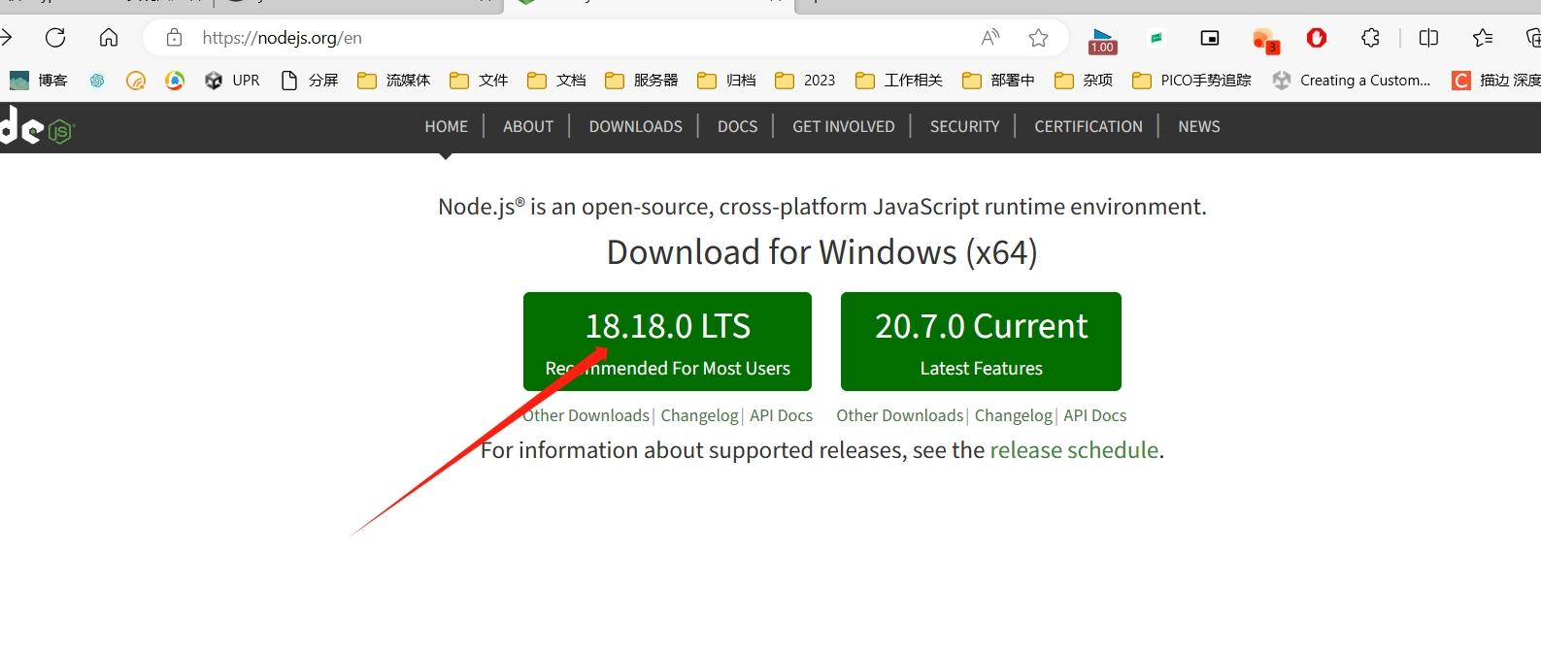Open the DOWNLOADS menu item

(x=636, y=126)
